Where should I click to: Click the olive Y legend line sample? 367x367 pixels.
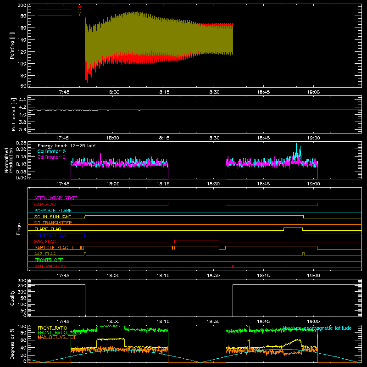point(55,16)
